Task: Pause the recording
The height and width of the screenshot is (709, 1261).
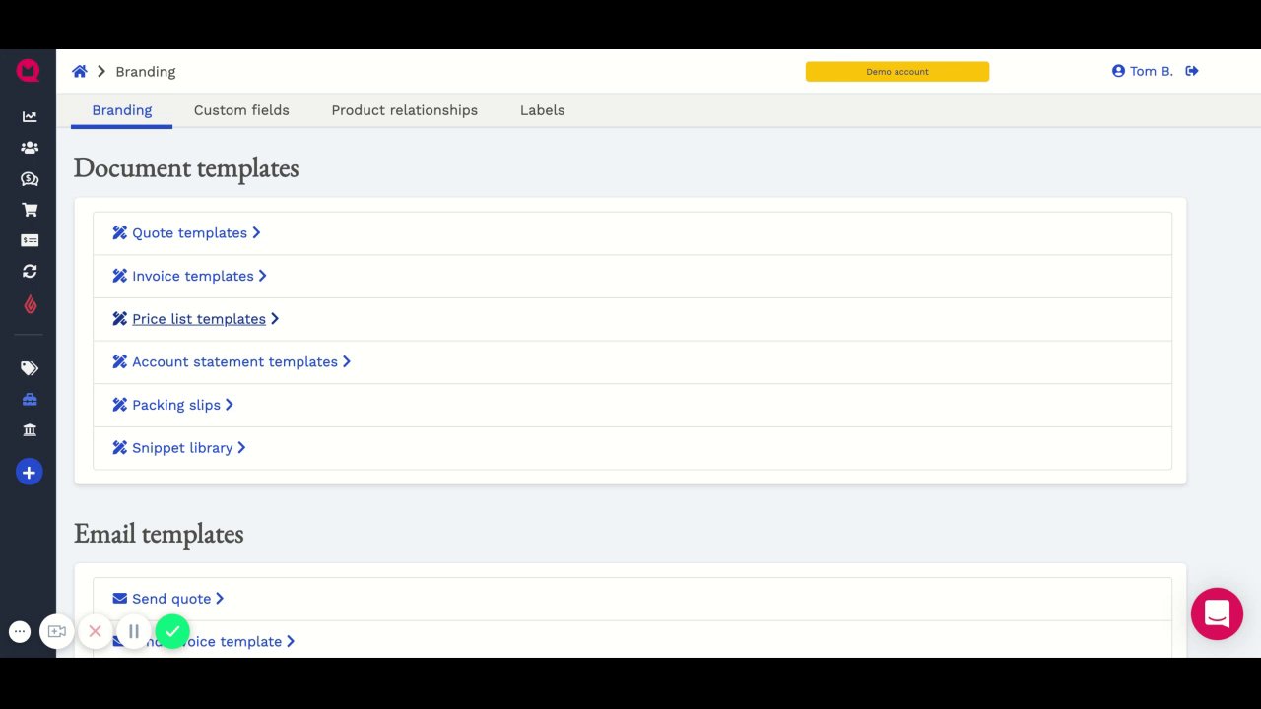Action: [x=134, y=631]
